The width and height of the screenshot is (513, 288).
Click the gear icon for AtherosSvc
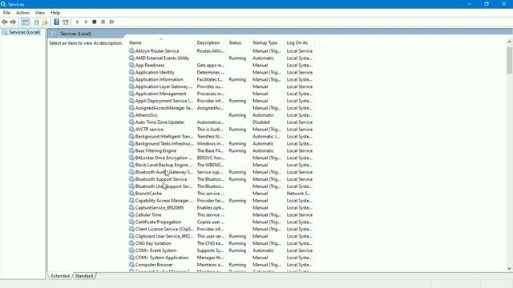[x=131, y=115]
